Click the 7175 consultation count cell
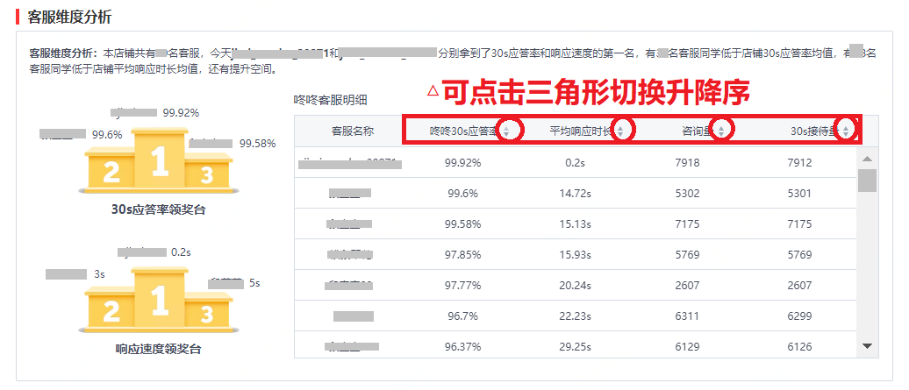This screenshot has width=909, height=390. pyautogui.click(x=687, y=223)
